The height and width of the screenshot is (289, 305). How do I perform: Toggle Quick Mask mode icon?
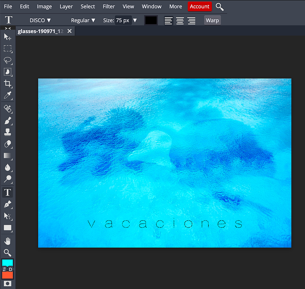tap(8, 283)
